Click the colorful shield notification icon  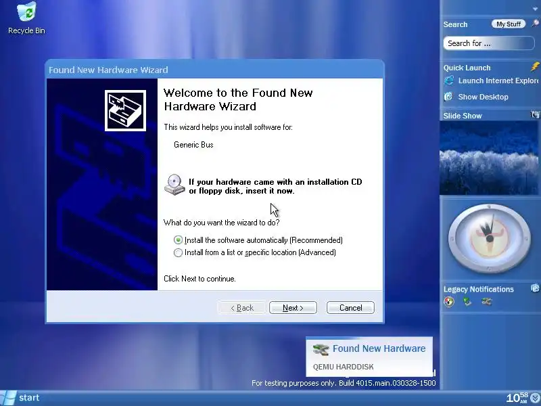[449, 302]
